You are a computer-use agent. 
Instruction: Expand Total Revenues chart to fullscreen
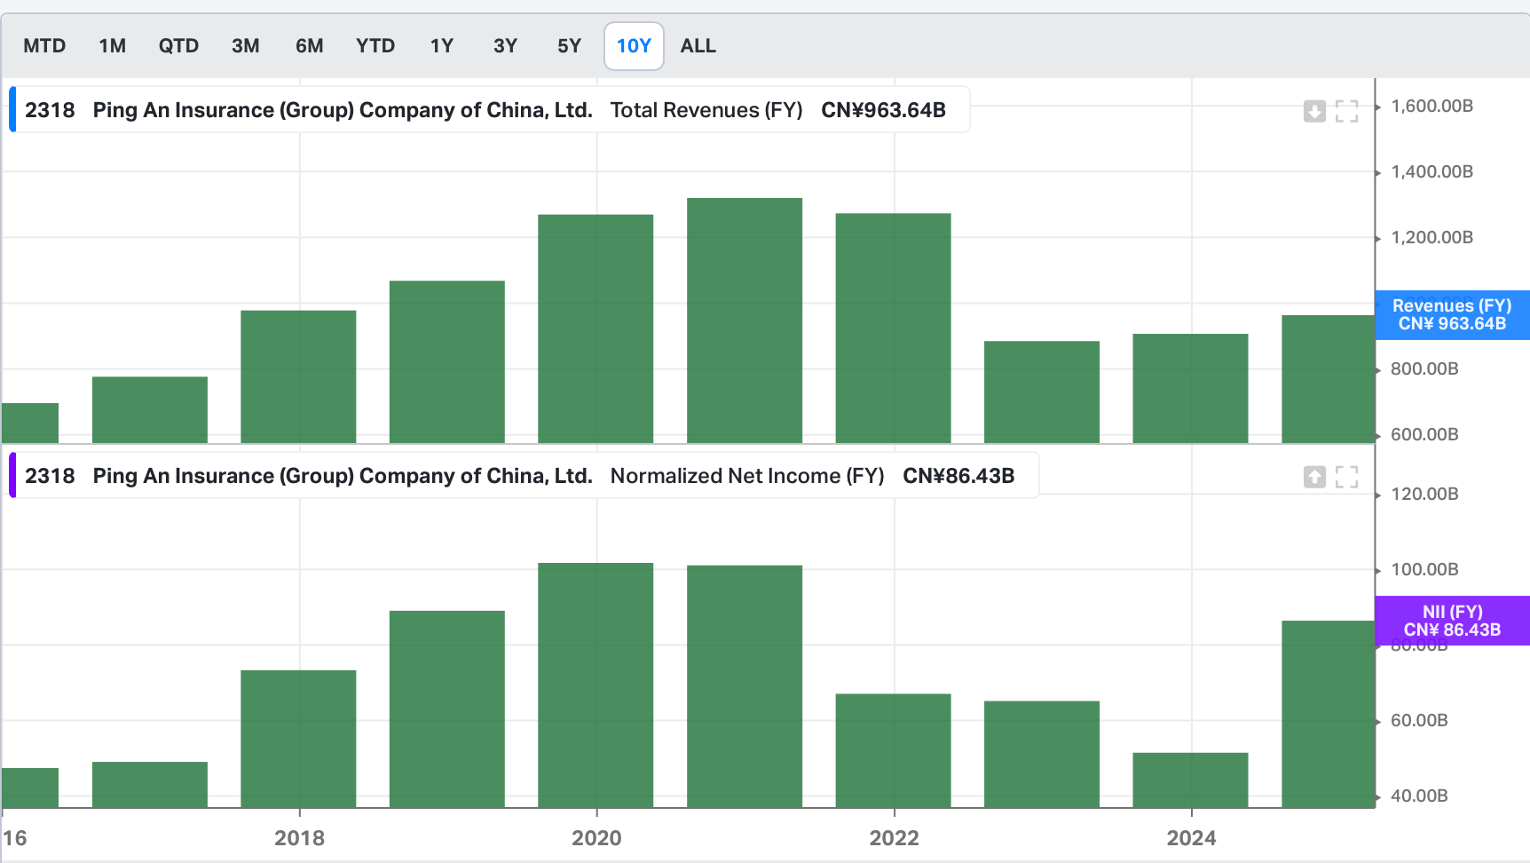pos(1346,110)
